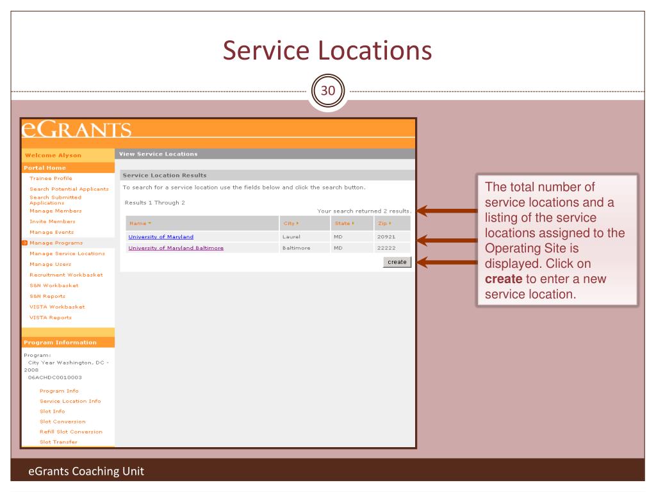
Task: Click the orange icon beside Manage Programs
Action: coord(25,243)
